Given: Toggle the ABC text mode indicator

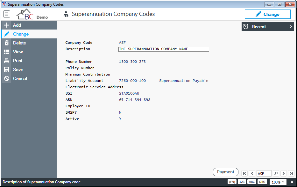Looking at the screenshot, I should coord(252,182).
